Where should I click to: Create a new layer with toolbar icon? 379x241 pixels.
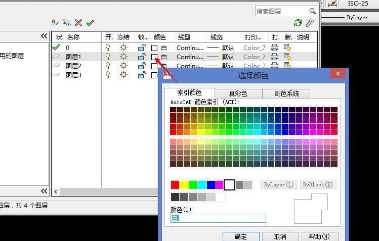click(x=55, y=23)
